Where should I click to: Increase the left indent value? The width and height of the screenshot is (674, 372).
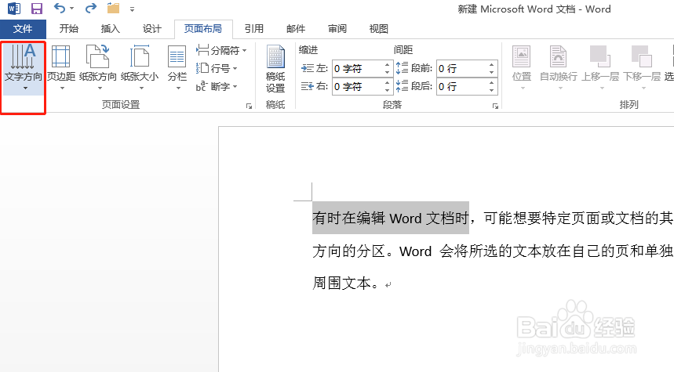pos(388,65)
